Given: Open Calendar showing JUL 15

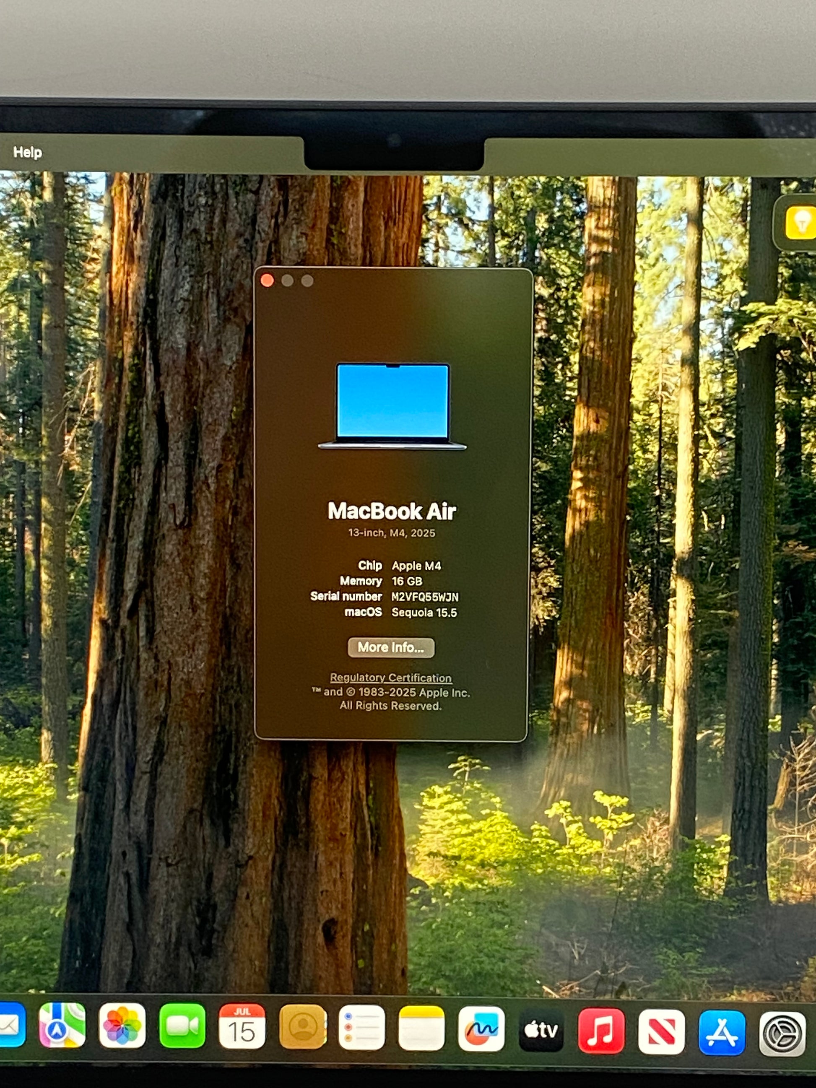Looking at the screenshot, I should click(x=242, y=1026).
